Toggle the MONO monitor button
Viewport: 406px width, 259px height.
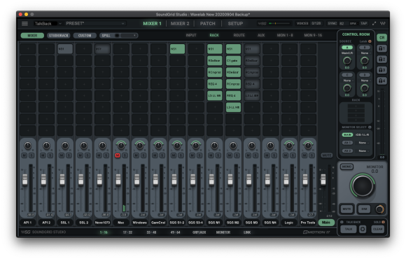click(x=346, y=167)
